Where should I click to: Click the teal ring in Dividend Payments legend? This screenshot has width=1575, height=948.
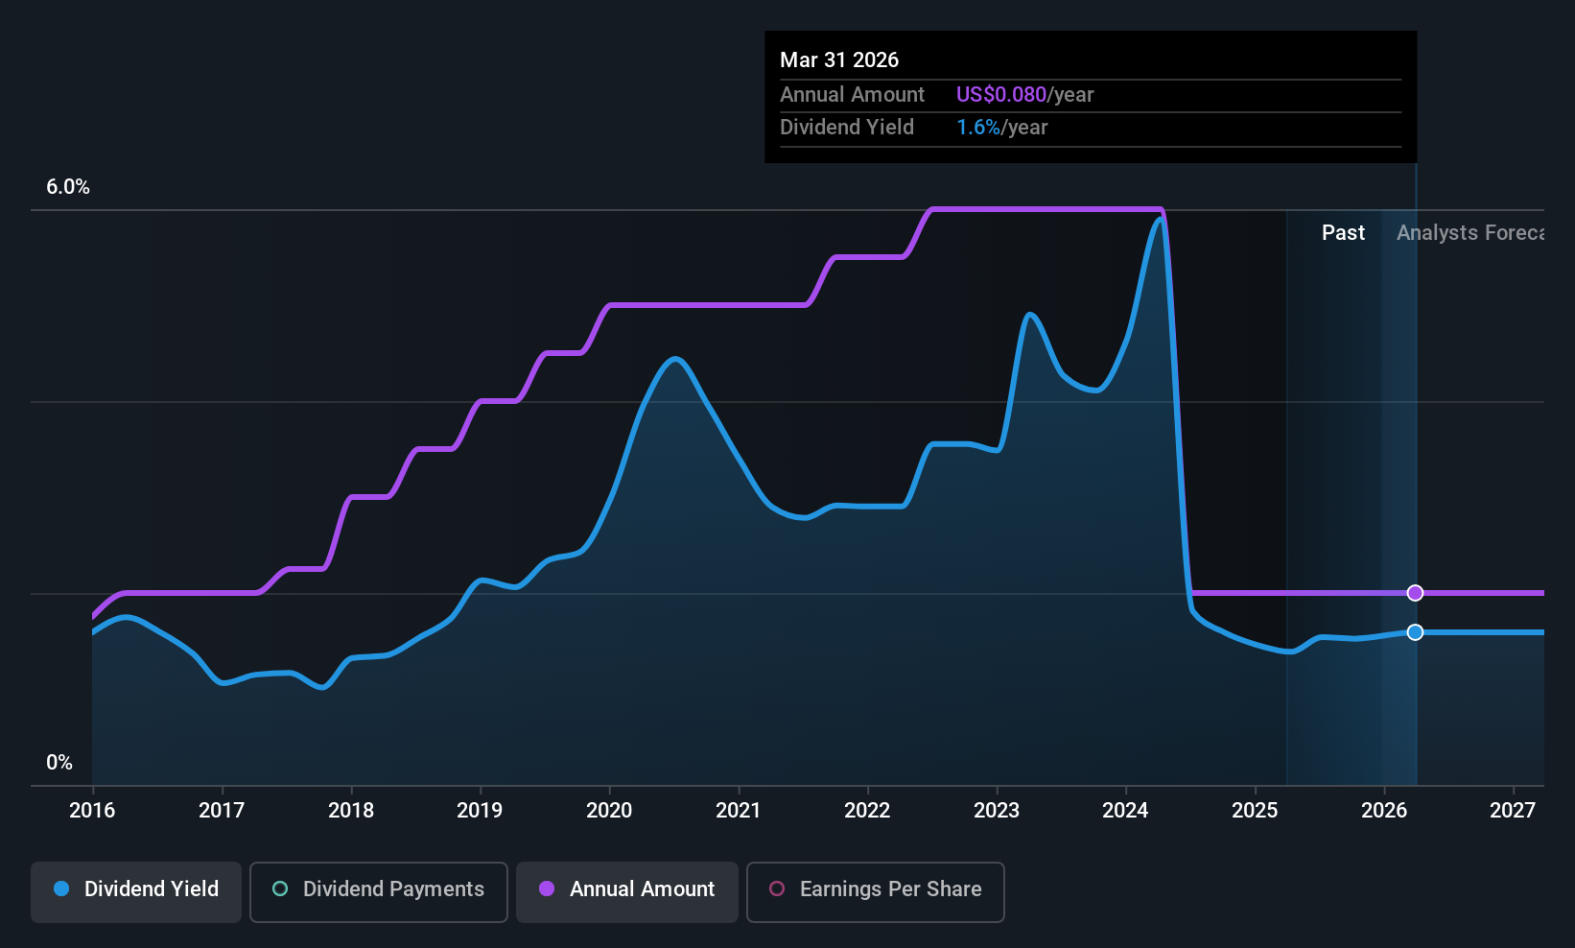click(280, 889)
